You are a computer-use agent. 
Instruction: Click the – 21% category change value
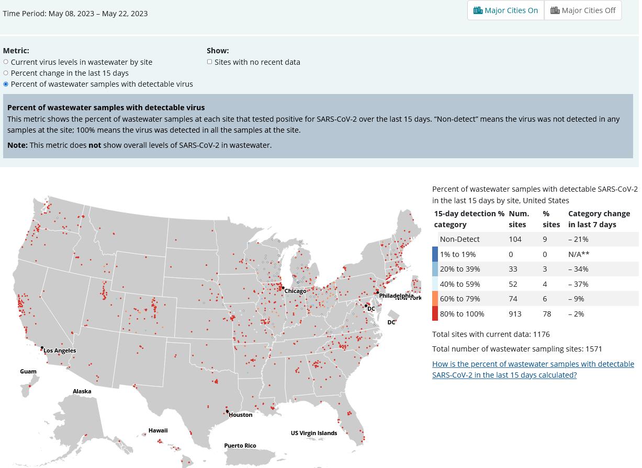tap(578, 239)
